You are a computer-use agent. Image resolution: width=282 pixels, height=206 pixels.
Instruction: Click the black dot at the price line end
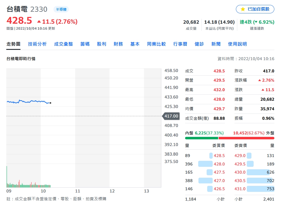point(51,103)
